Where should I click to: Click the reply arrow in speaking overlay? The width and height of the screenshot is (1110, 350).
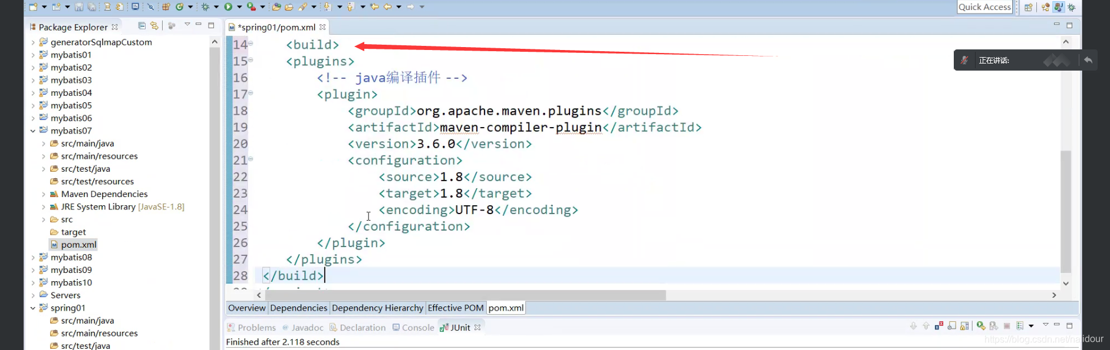(x=1088, y=60)
